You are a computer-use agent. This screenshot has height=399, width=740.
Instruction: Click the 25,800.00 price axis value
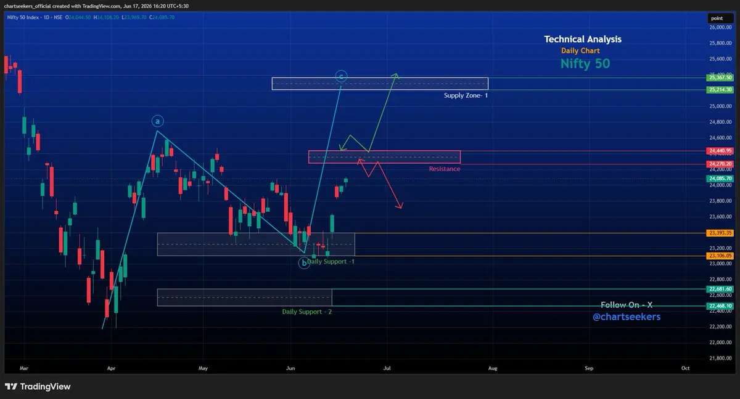point(720,43)
